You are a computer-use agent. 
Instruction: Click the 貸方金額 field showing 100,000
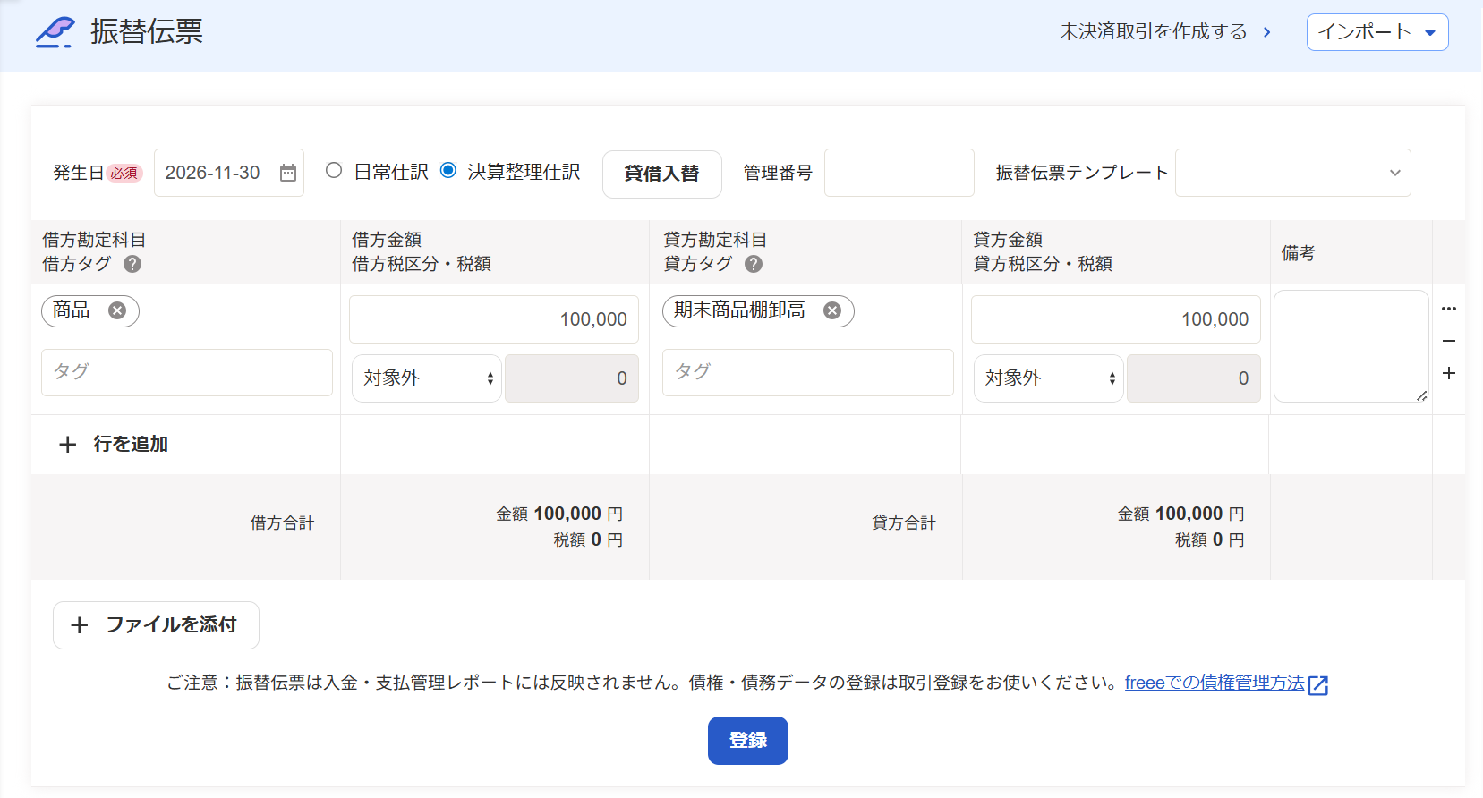(x=1116, y=319)
